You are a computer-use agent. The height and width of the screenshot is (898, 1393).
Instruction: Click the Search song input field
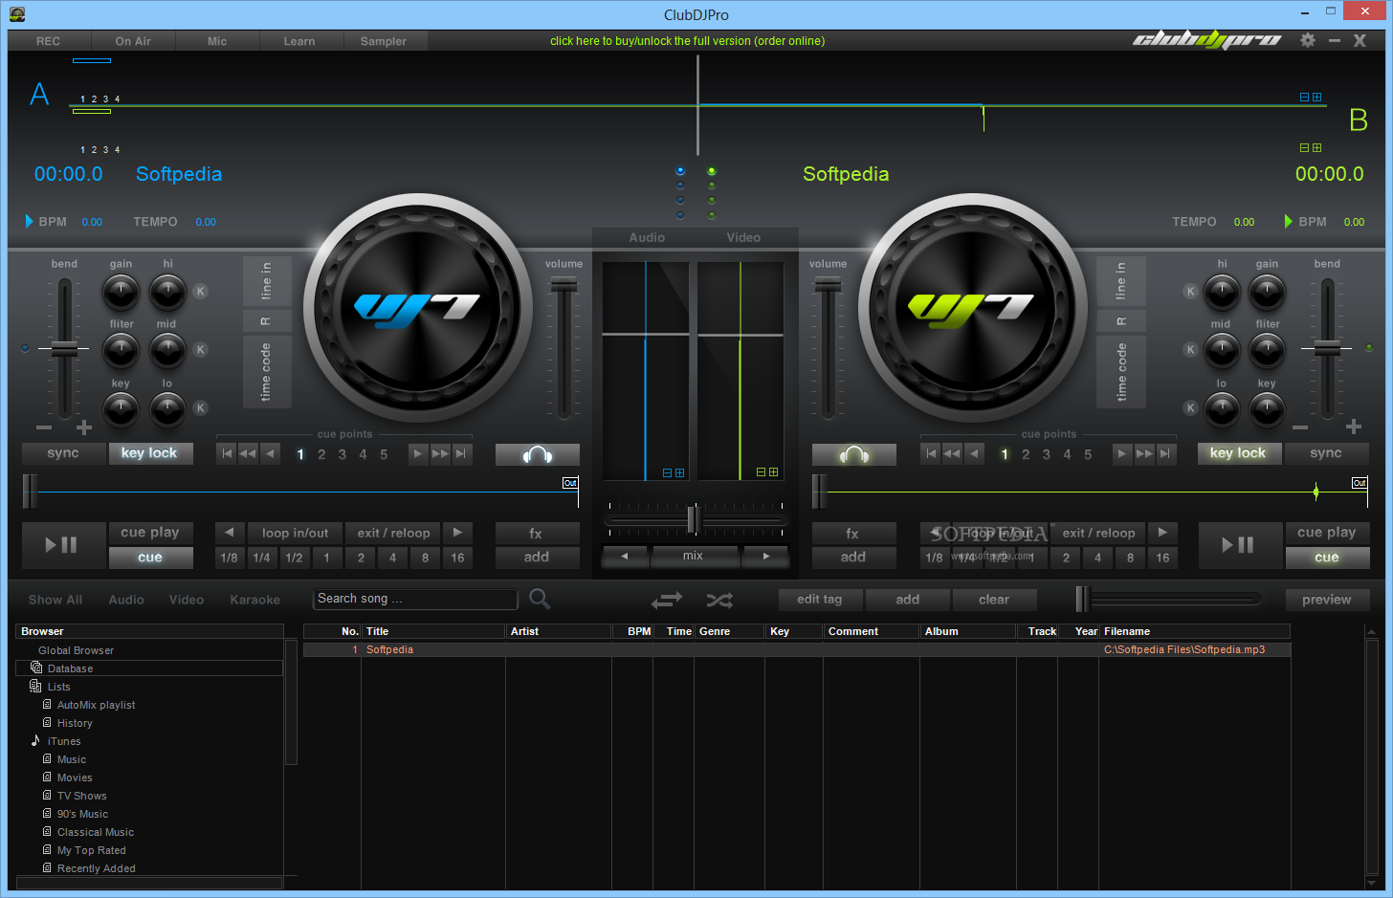pos(415,599)
